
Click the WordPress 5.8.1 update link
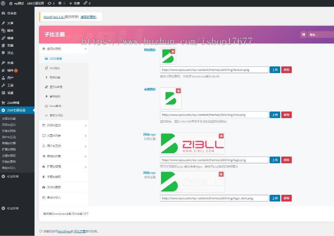pos(54,17)
